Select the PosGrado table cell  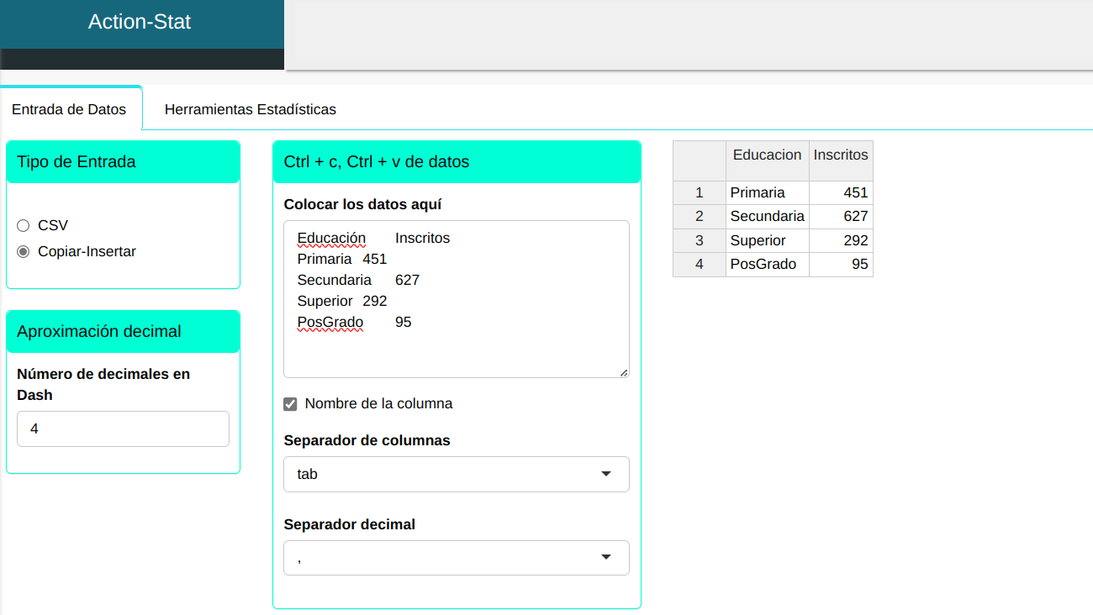767,265
